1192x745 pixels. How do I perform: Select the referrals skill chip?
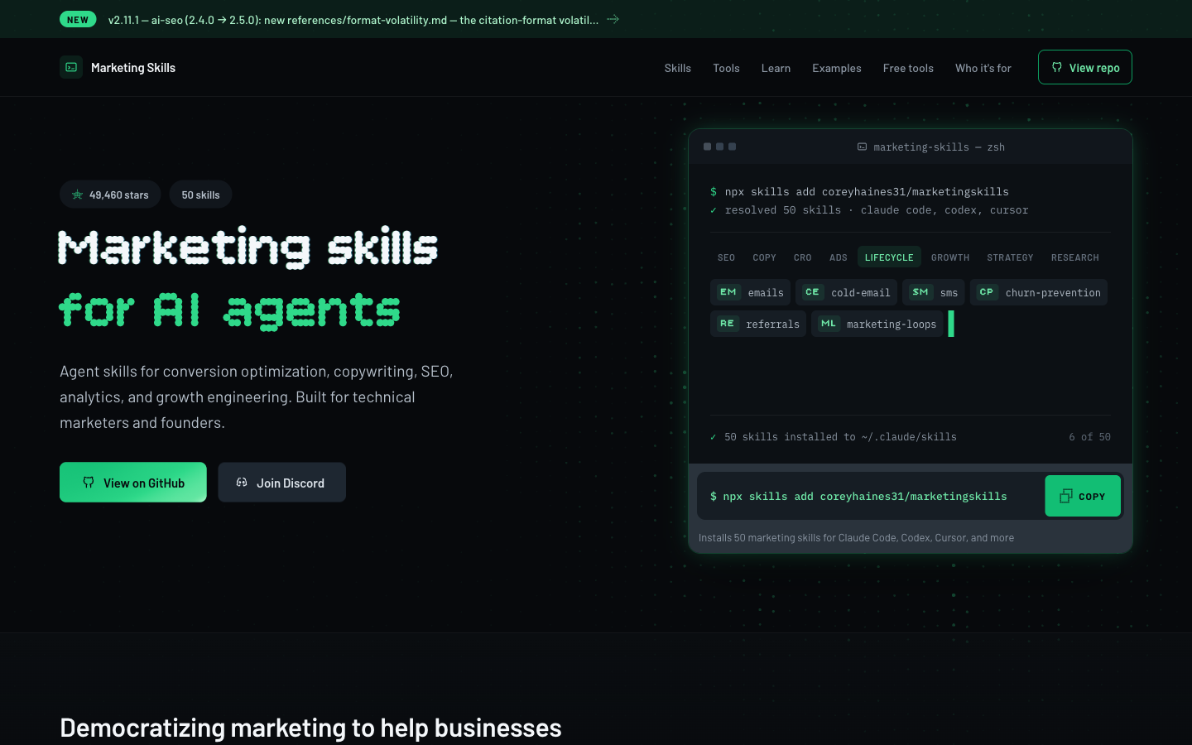758,324
